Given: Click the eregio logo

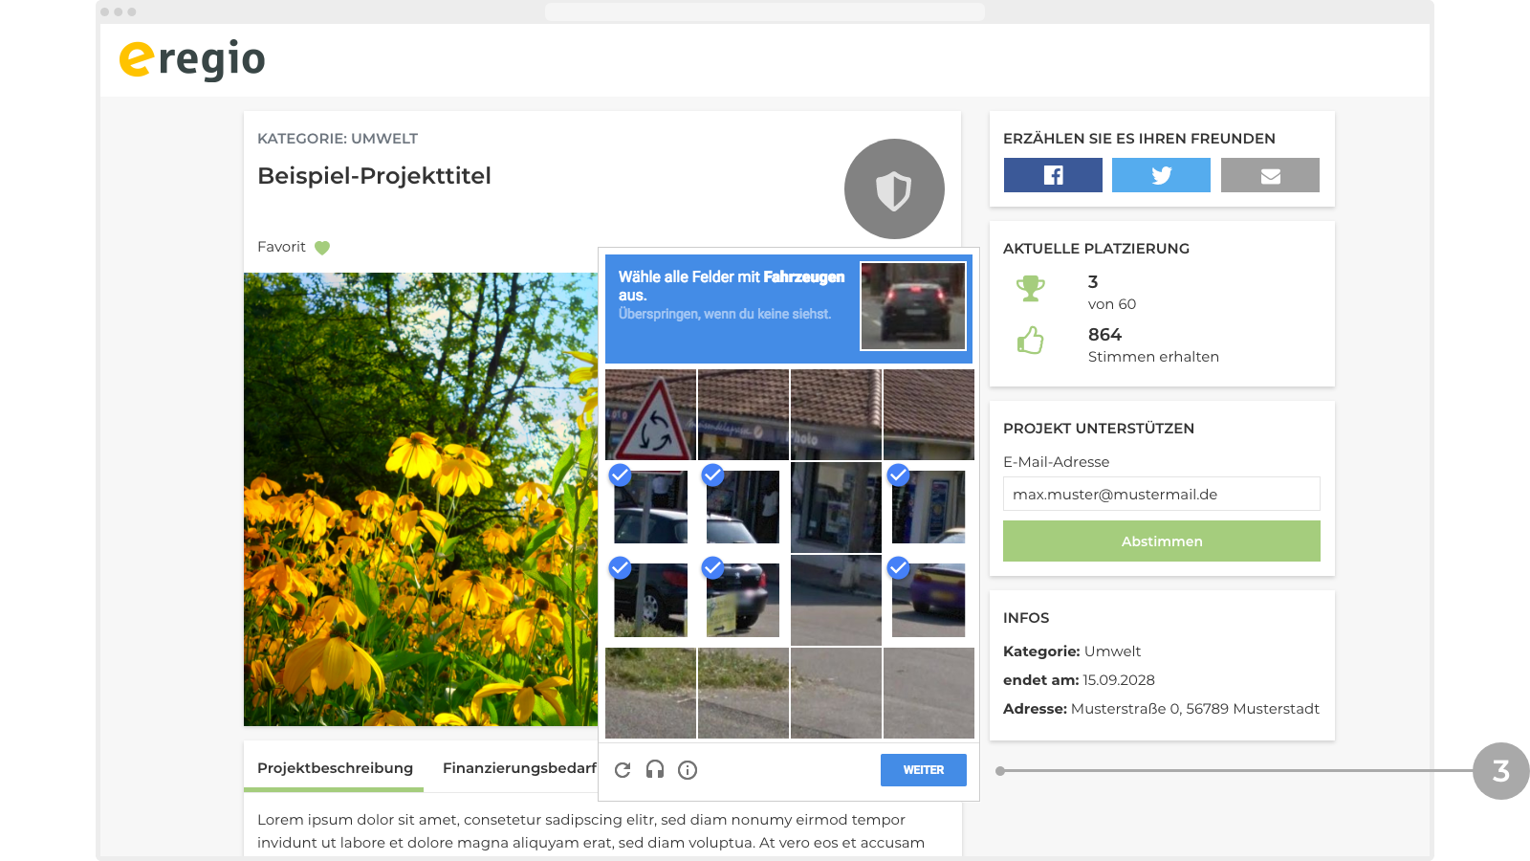Looking at the screenshot, I should (x=192, y=59).
